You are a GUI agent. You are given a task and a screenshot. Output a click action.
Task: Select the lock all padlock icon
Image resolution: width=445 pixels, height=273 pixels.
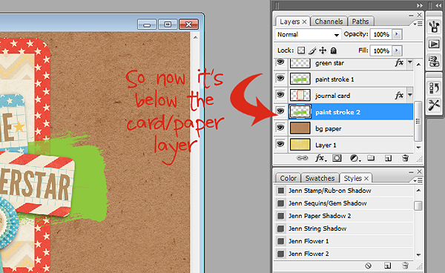coord(334,50)
